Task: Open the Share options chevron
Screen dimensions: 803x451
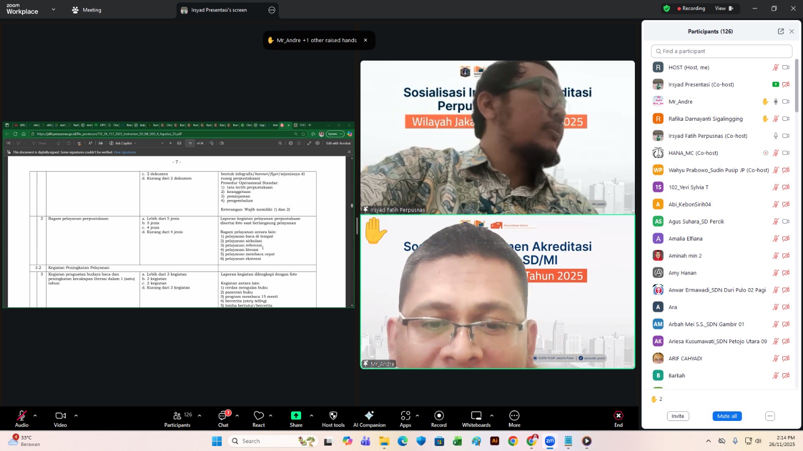Action: pyautogui.click(x=311, y=415)
